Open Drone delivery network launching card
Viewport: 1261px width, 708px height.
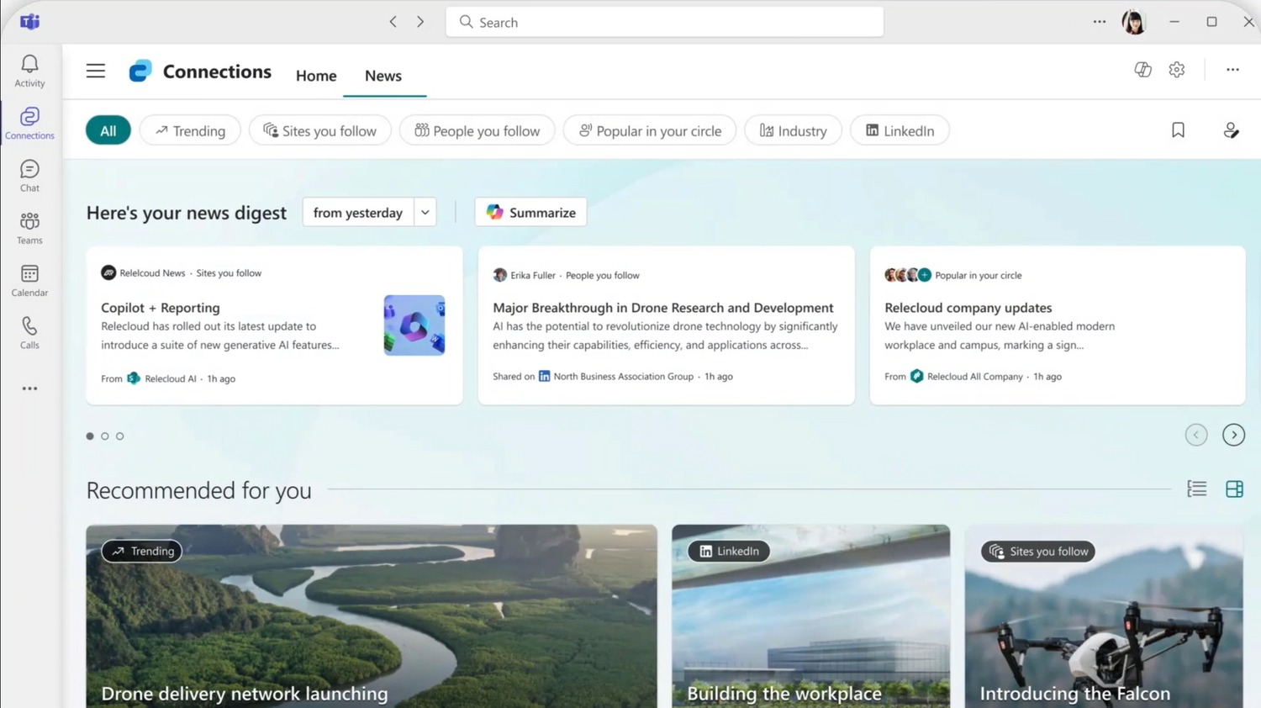point(372,616)
